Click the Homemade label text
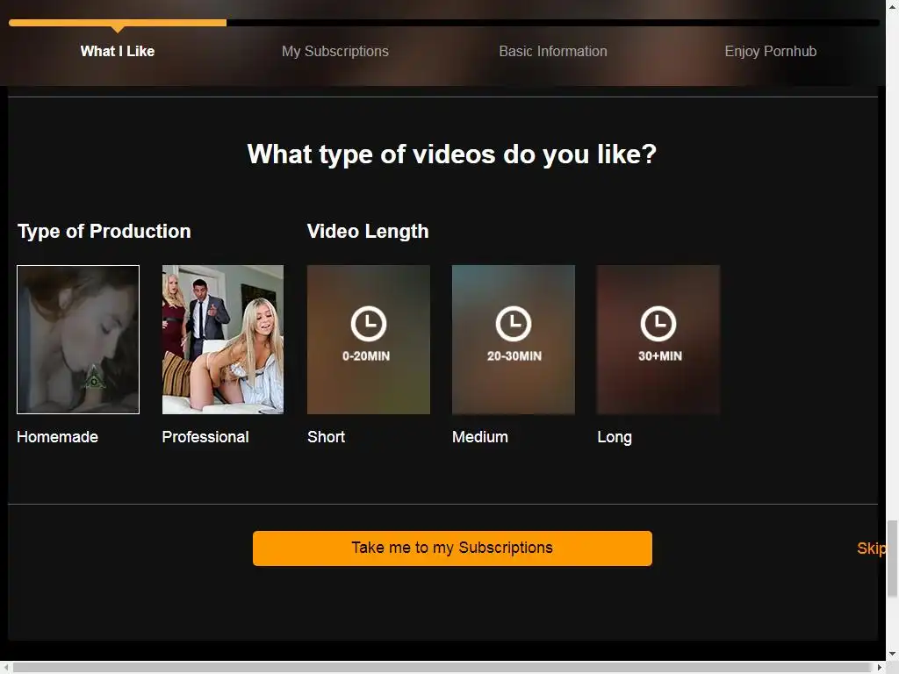 pyautogui.click(x=57, y=437)
